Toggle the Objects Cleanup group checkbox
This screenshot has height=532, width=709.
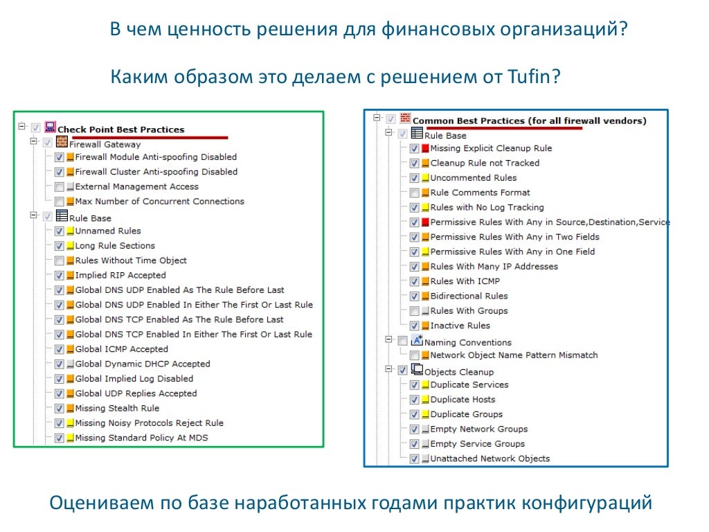point(402,370)
